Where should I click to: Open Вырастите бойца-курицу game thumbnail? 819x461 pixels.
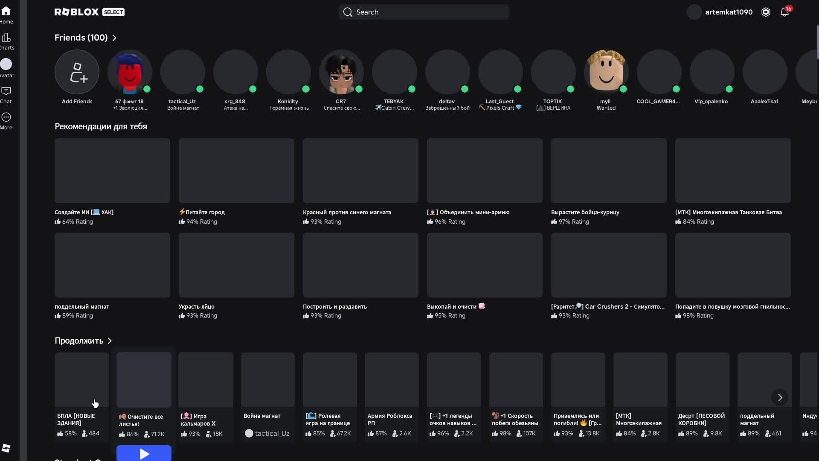609,171
